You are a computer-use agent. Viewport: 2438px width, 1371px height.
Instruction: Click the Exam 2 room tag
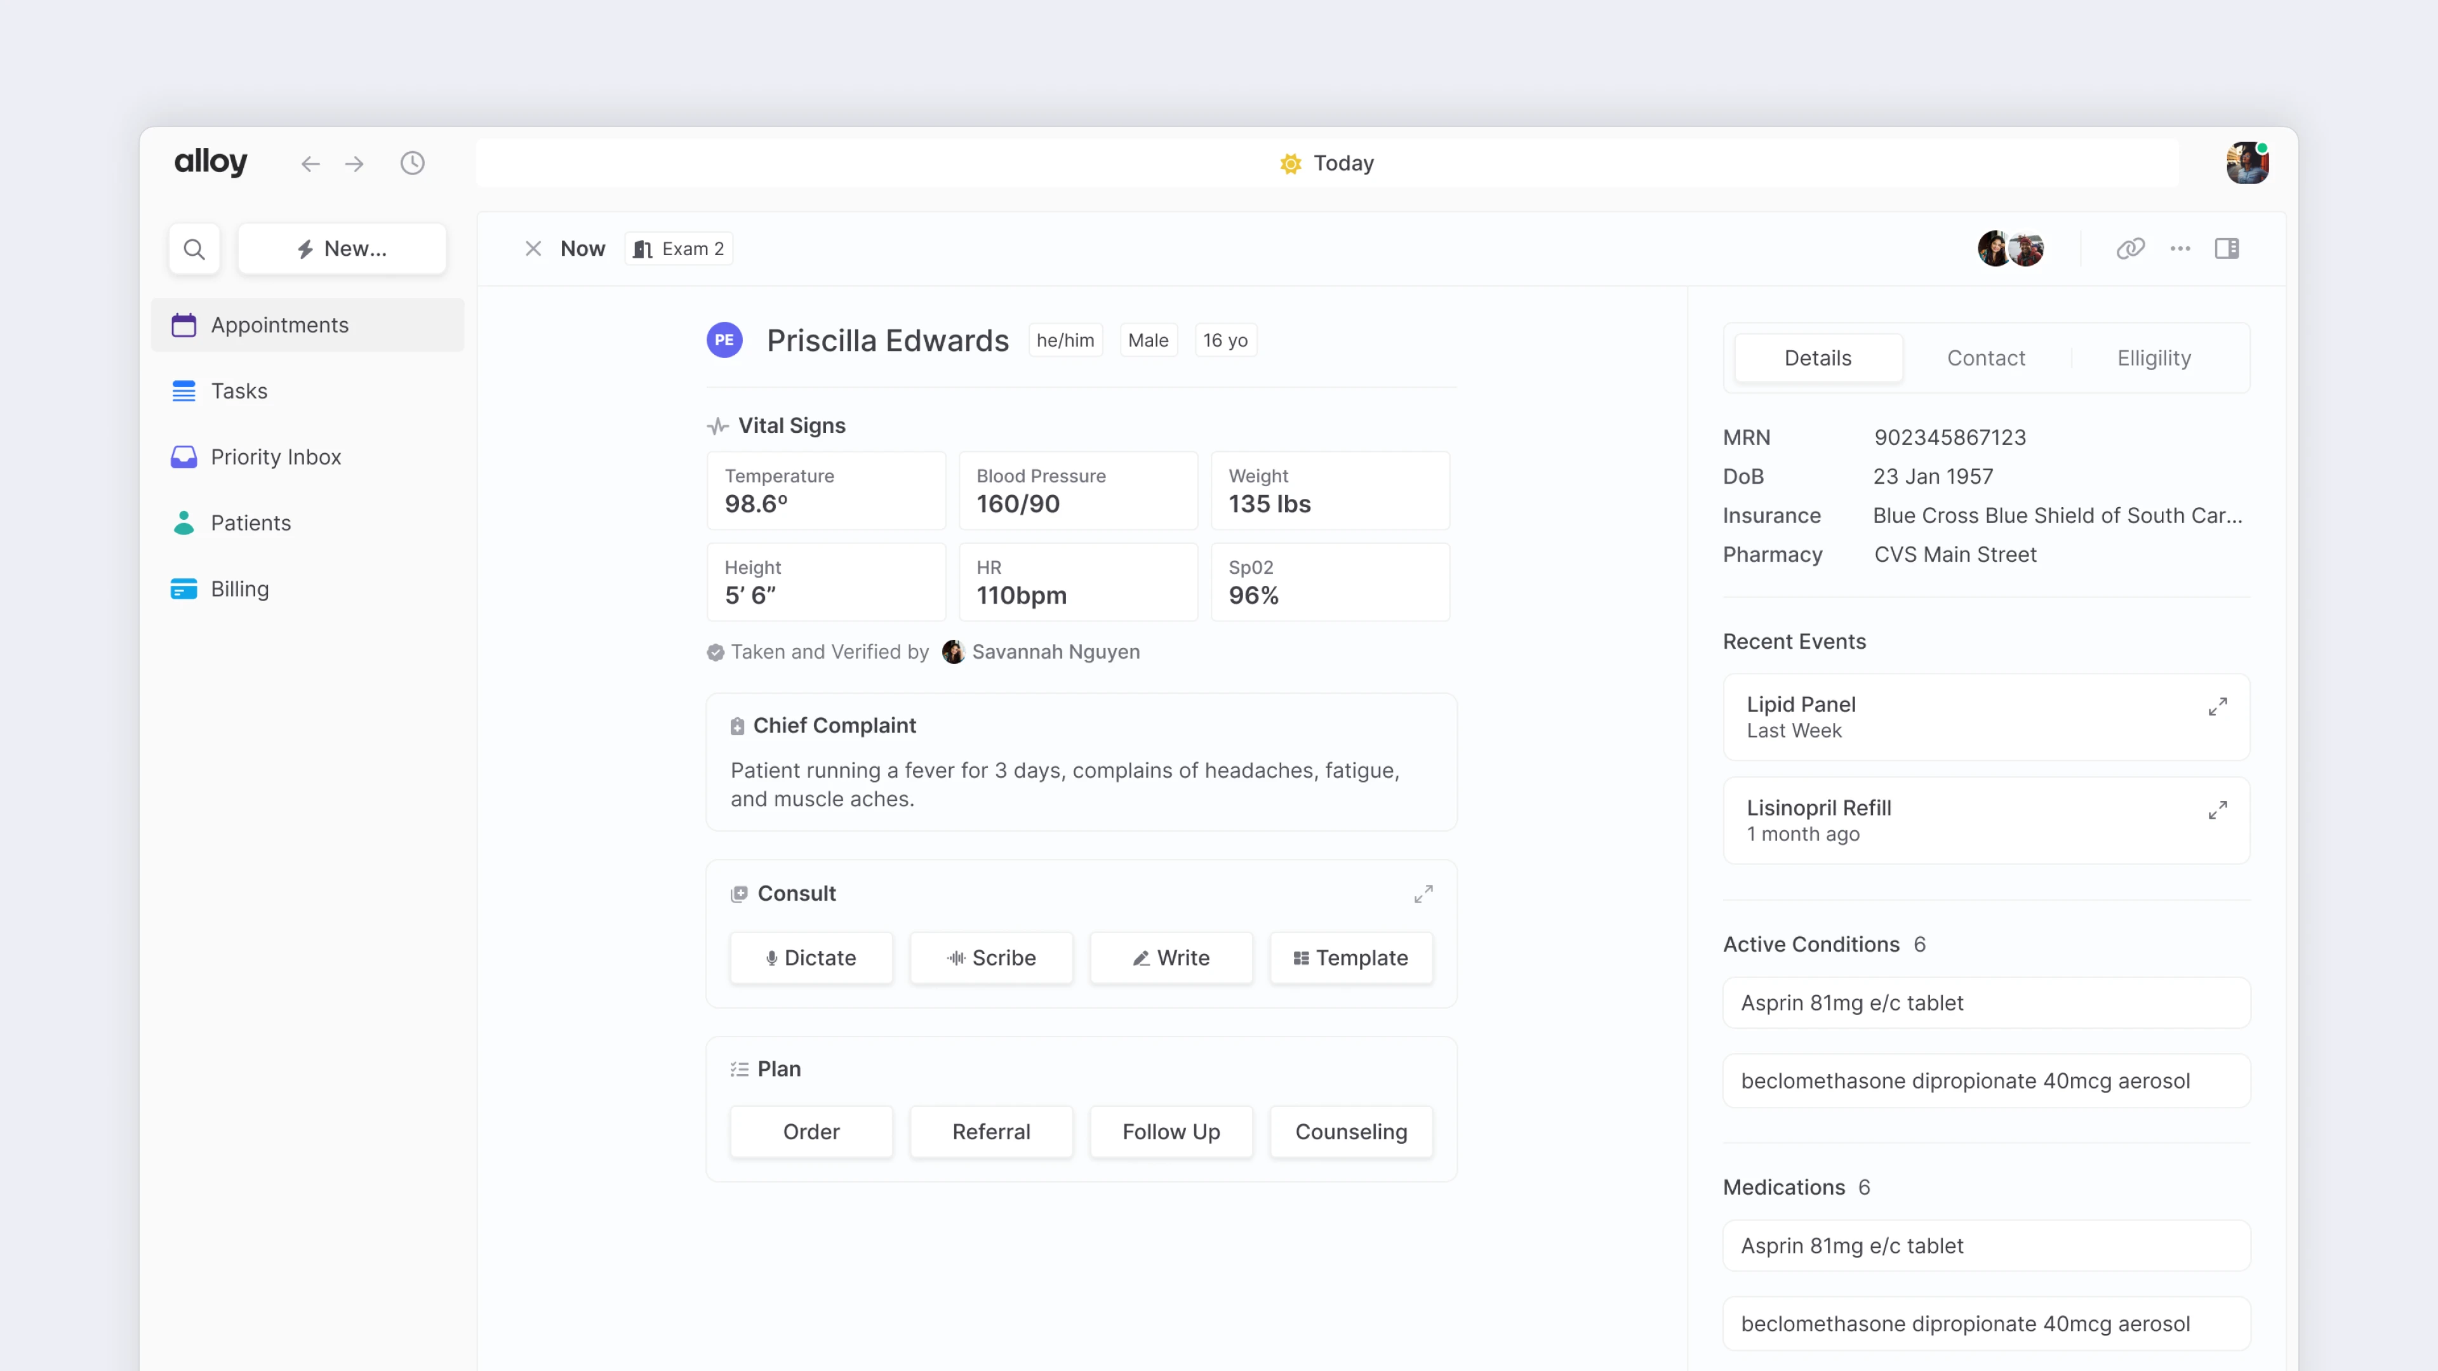click(679, 249)
